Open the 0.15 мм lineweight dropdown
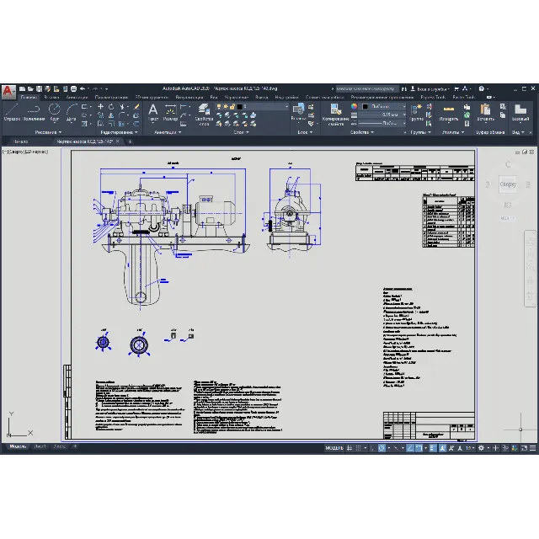This screenshot has height=539, width=539. point(382,115)
